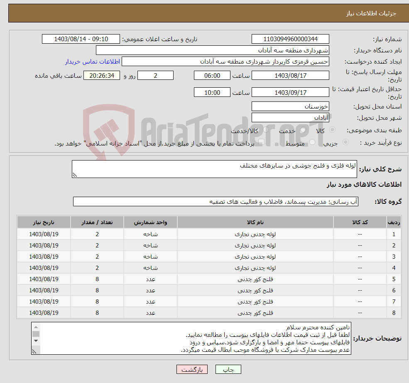Click the price validity time 10:00
Screen dimensions: 409x383
click(212, 92)
